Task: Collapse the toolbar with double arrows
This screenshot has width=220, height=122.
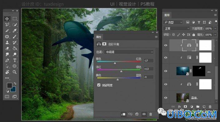Action: pos(13,11)
